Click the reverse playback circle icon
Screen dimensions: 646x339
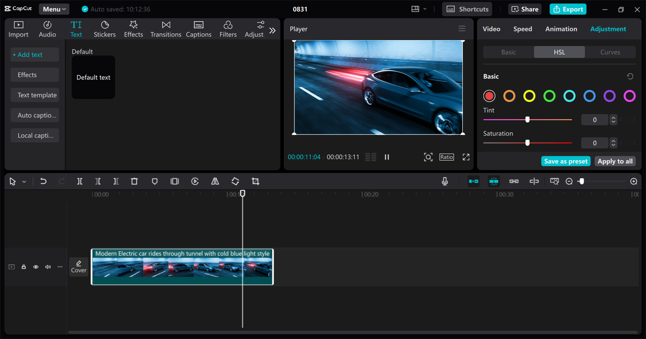[x=195, y=181]
